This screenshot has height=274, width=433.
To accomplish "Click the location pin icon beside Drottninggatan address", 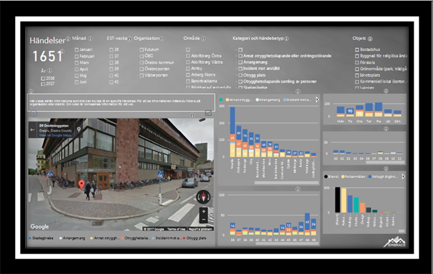I will [x=79, y=129].
